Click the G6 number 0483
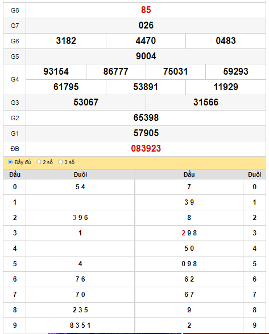Image resolution: width=269 pixels, height=334 pixels. 226,40
